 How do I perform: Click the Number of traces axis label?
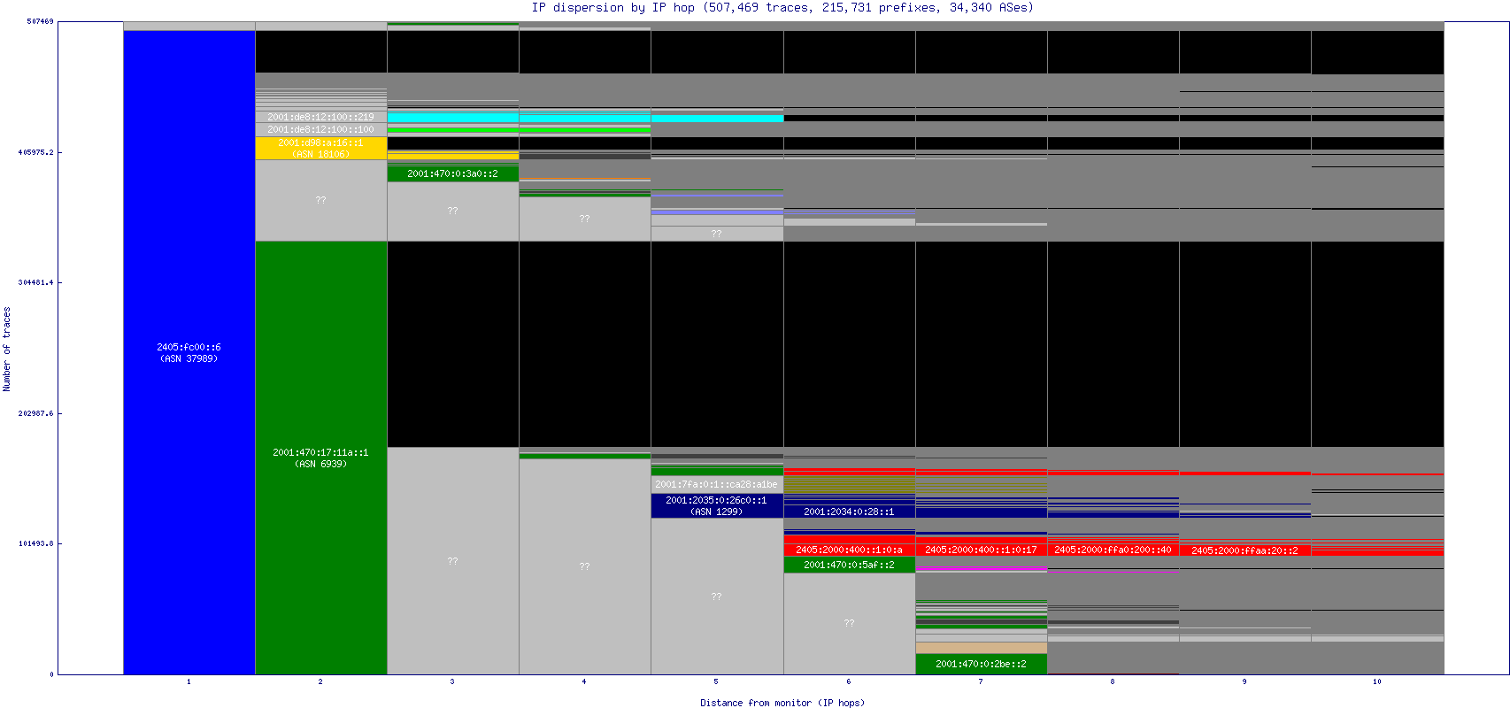tap(7, 349)
